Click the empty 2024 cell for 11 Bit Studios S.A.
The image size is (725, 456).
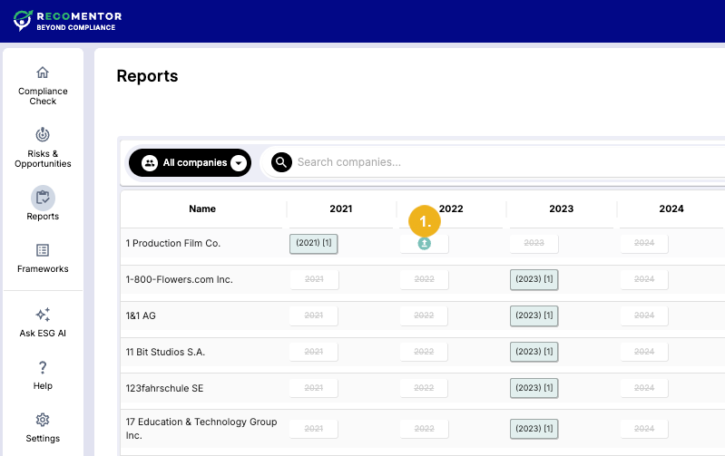(644, 352)
